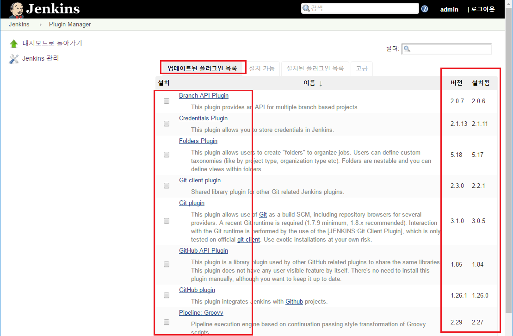Open the 고급 tab
Image resolution: width=513 pixels, height=336 pixels.
click(x=362, y=68)
